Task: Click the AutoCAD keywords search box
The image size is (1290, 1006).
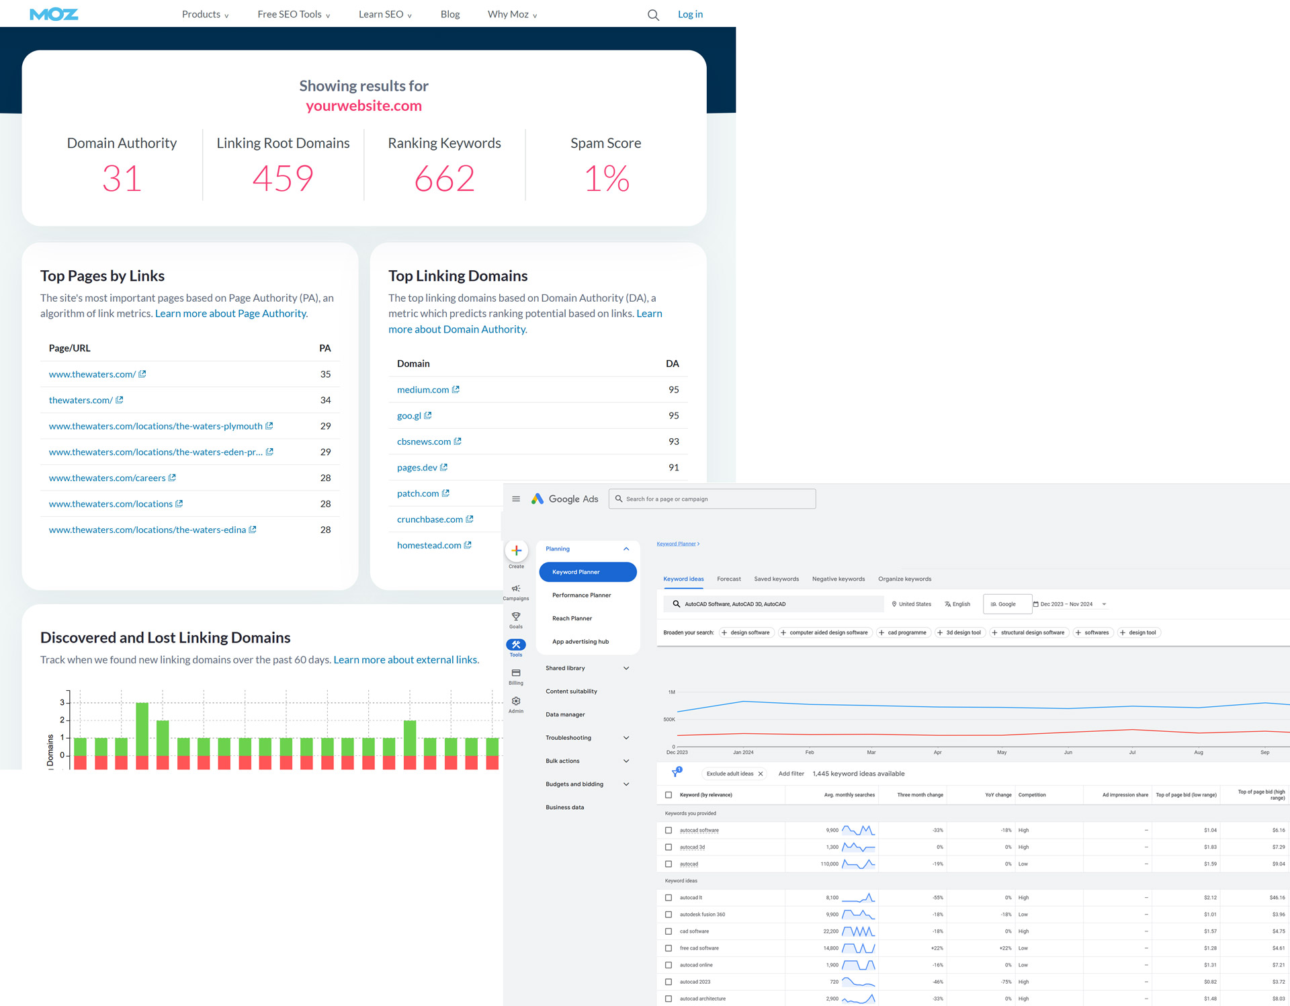Action: click(774, 604)
